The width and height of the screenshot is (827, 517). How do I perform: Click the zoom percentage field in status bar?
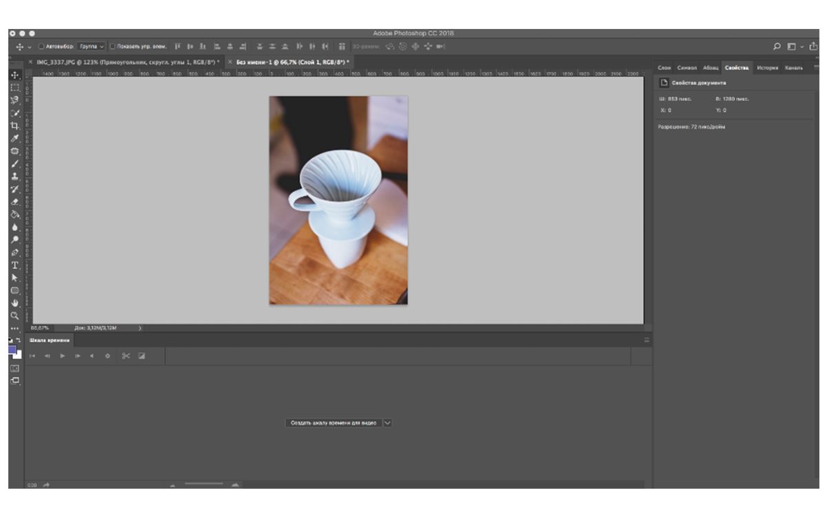pyautogui.click(x=39, y=328)
